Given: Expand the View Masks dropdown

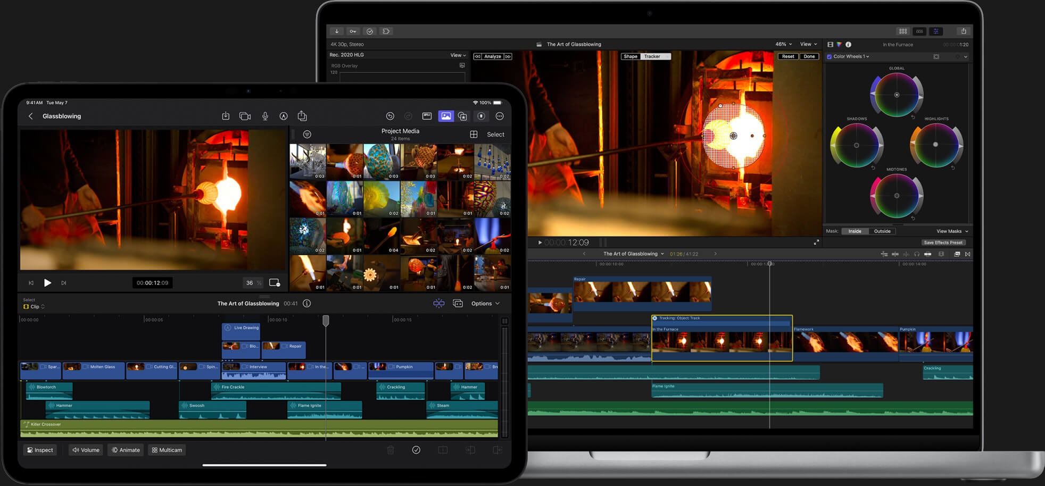Looking at the screenshot, I should point(952,231).
